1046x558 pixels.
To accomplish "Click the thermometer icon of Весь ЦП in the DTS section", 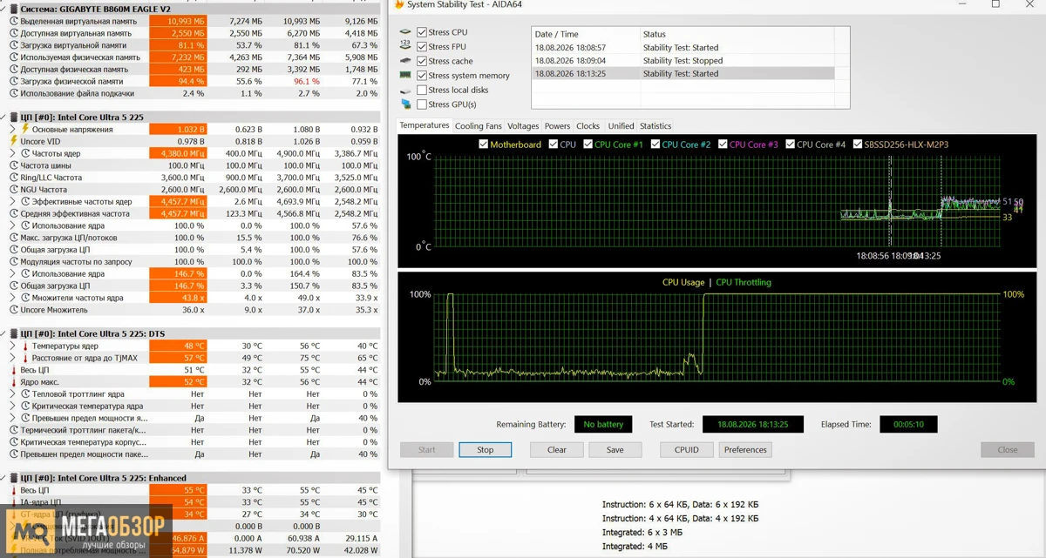I will click(x=13, y=370).
